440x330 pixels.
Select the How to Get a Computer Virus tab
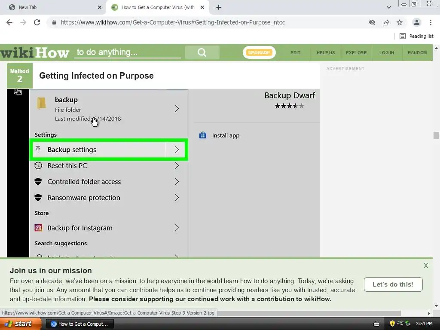pyautogui.click(x=158, y=8)
